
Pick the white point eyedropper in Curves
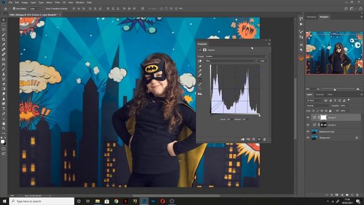click(200, 75)
